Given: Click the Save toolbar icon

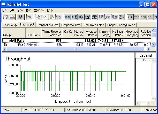Looking at the screenshot, I should pos(5,17).
